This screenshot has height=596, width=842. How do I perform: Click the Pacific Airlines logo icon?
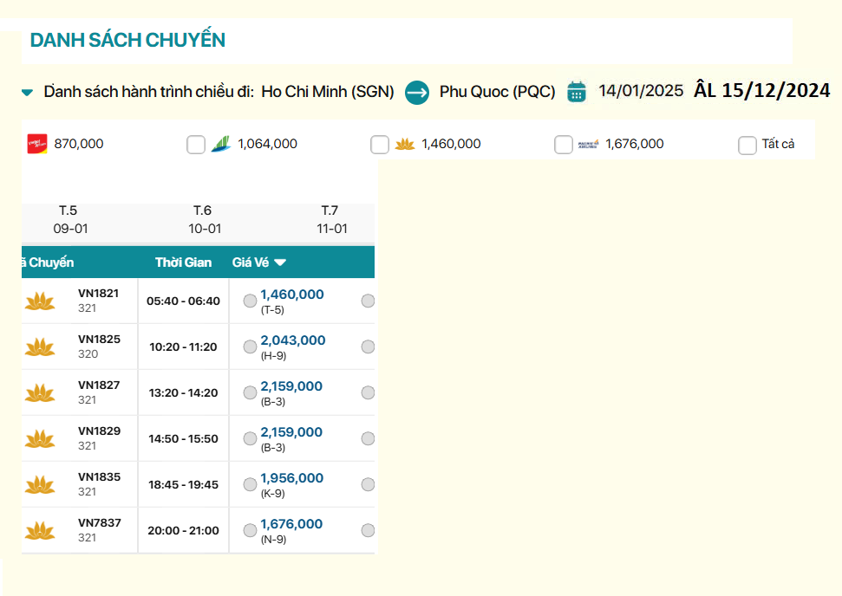tap(588, 144)
